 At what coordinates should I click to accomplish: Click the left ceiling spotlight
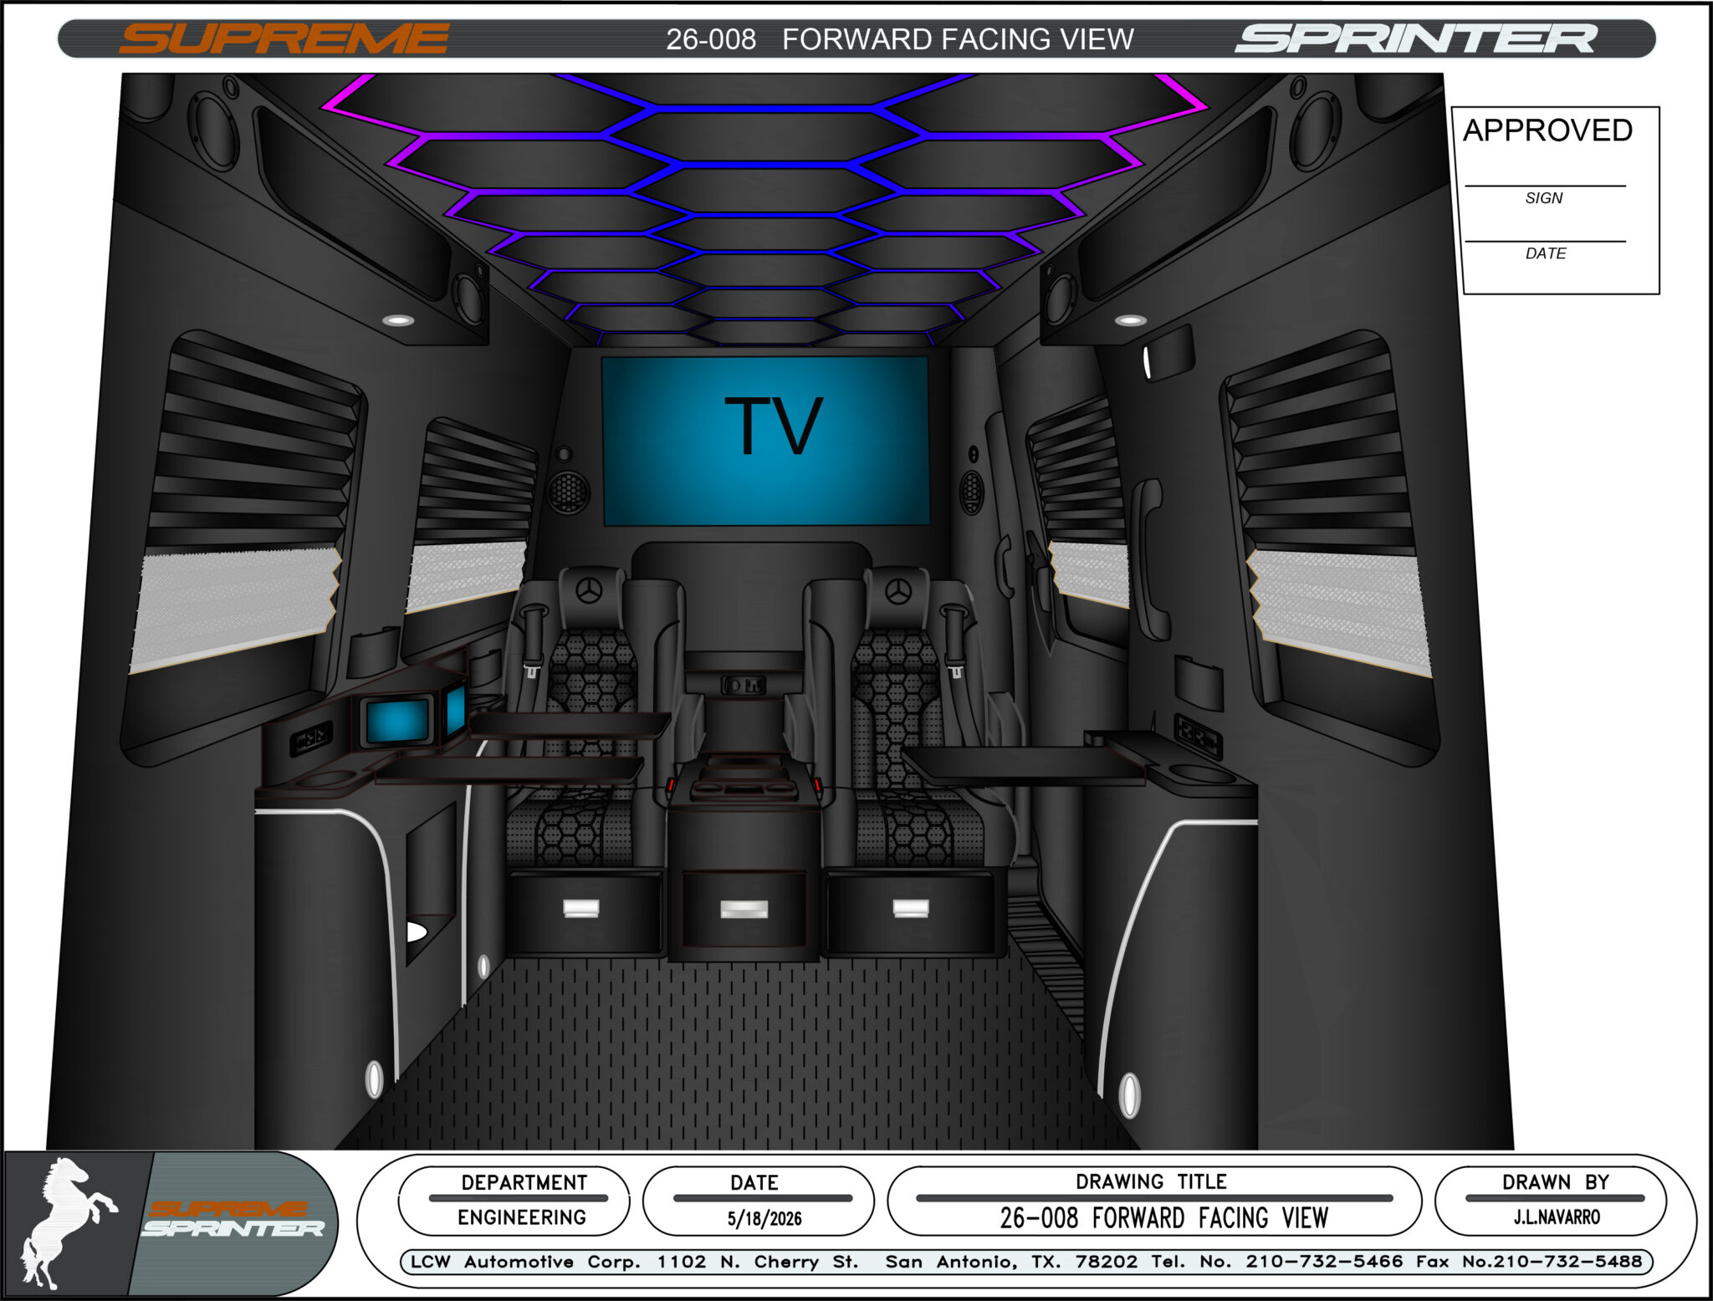coord(398,320)
